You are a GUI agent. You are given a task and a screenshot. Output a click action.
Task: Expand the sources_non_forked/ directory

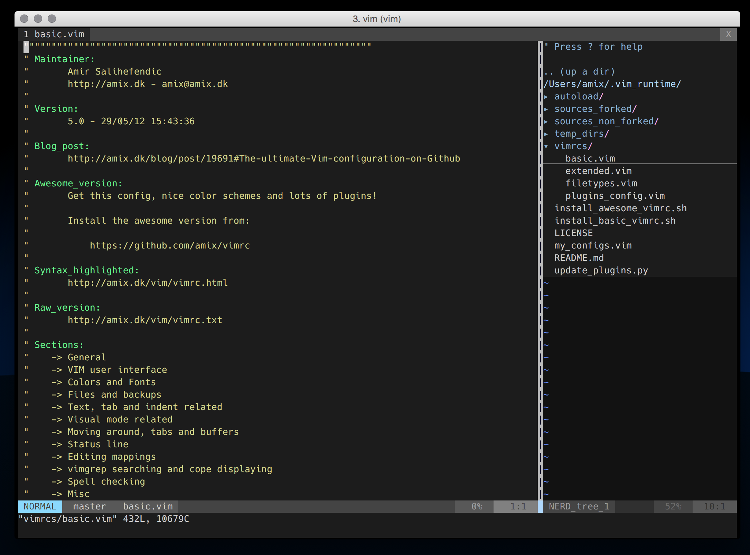point(606,121)
